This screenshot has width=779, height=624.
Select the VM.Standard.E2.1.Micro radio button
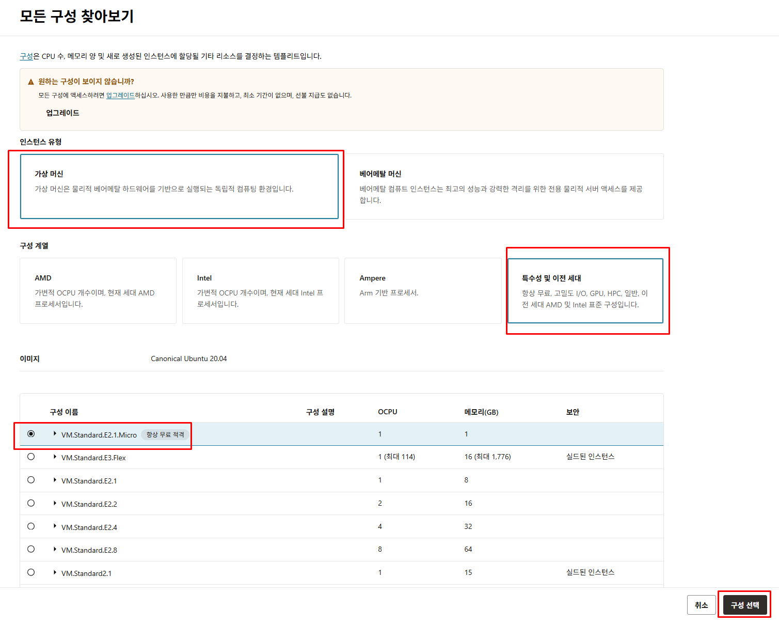click(31, 434)
